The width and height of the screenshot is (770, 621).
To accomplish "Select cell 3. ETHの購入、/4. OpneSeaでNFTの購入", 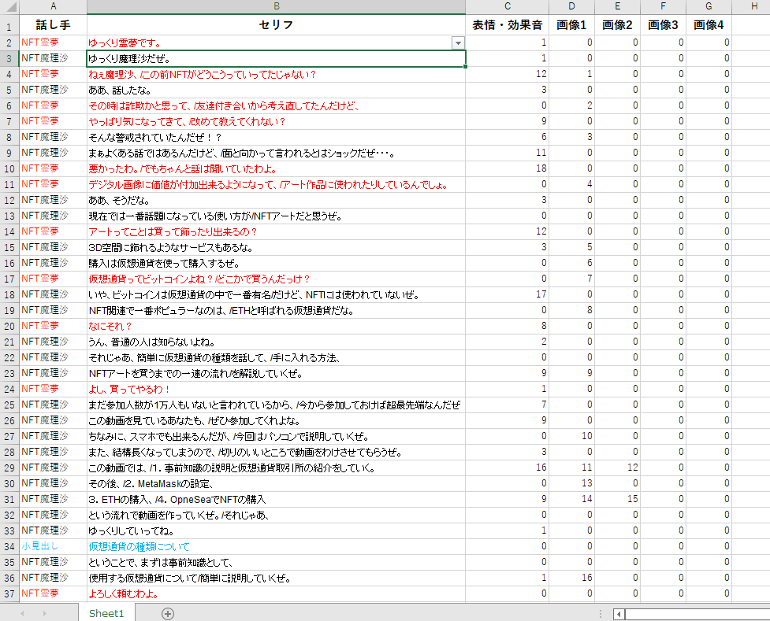I will pos(277,499).
